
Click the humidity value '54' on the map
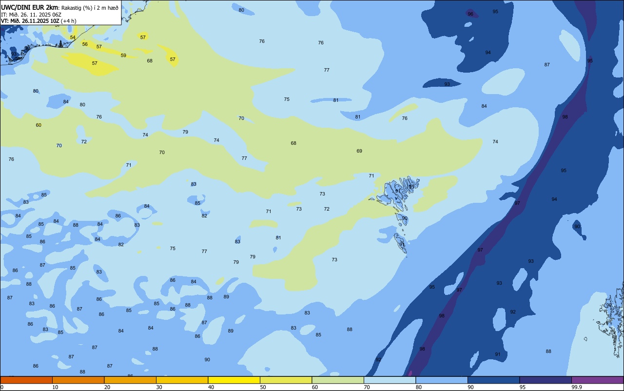[73, 38]
